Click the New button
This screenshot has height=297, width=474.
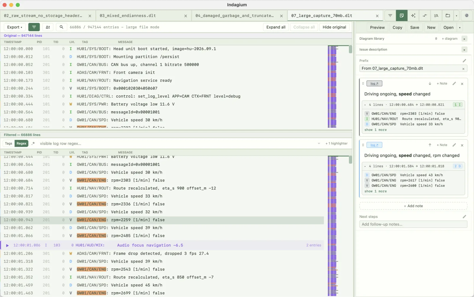(x=431, y=27)
